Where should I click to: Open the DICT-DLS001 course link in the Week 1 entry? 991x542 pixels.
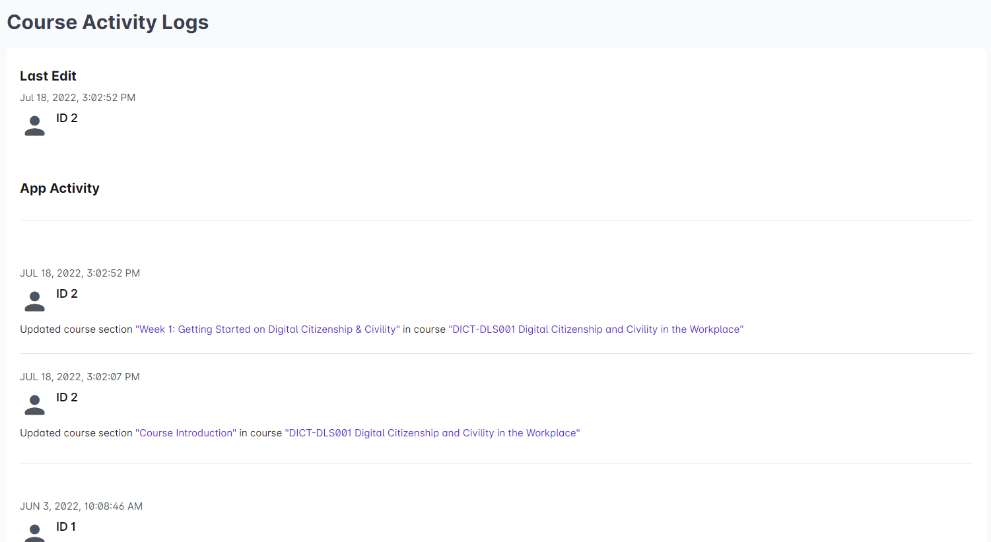pyautogui.click(x=596, y=329)
